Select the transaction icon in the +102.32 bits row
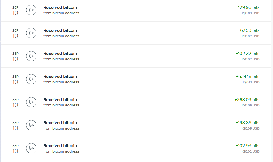The image size is (273, 162). 31,56
